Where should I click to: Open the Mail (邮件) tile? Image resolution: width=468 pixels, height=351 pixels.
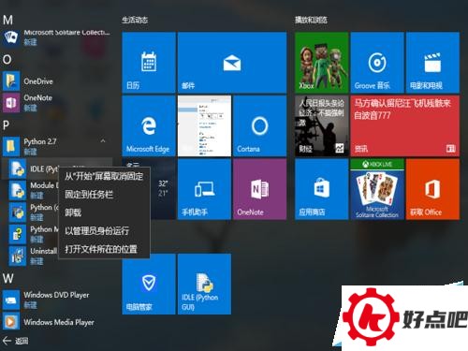[232, 63]
